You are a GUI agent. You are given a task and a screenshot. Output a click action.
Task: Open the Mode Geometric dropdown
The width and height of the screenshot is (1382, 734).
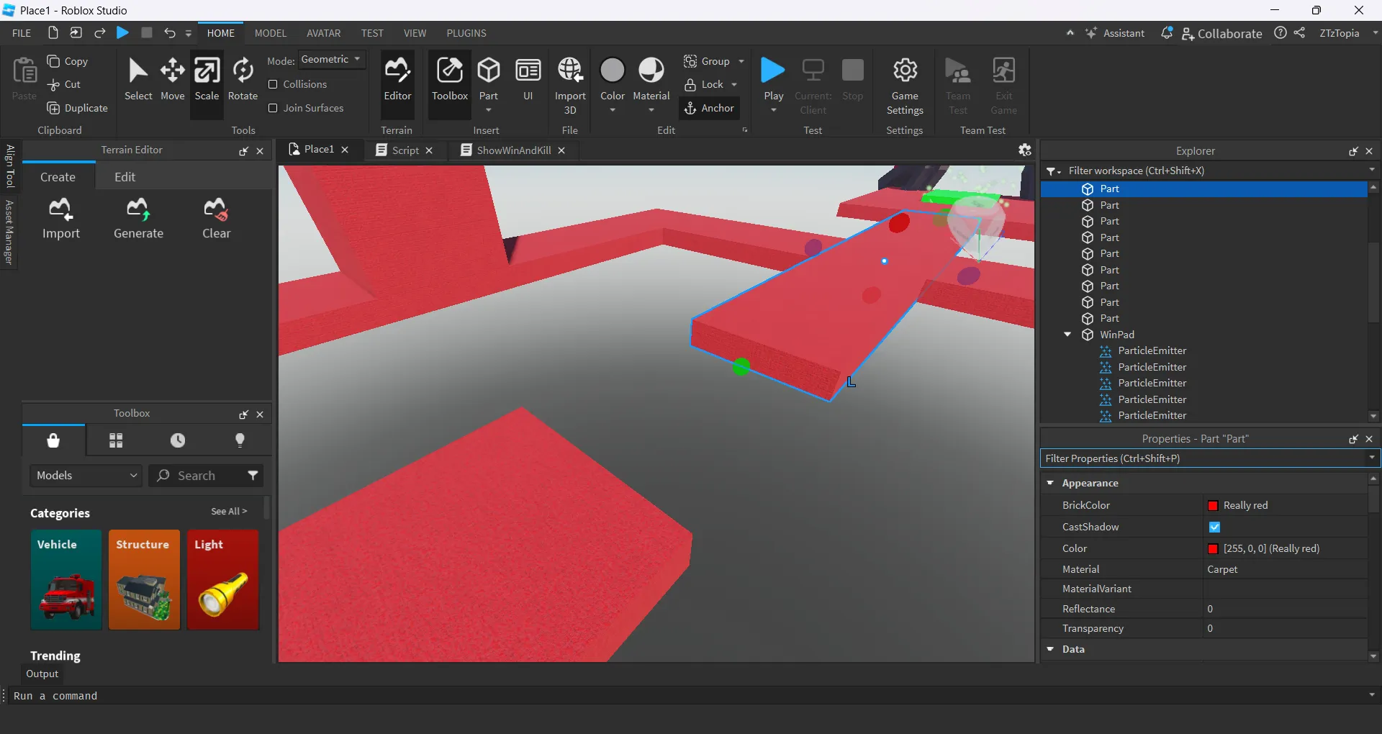coord(331,60)
